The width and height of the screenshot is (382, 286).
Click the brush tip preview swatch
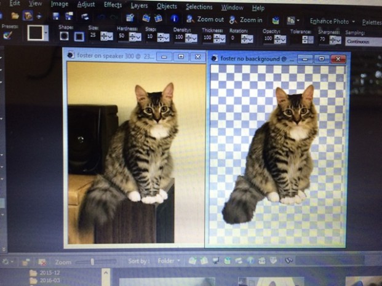(36, 33)
